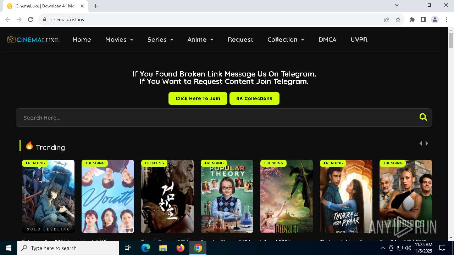The image size is (454, 255).
Task: Open Thukra Ke Mera Pyaar poster
Action: tap(346, 196)
